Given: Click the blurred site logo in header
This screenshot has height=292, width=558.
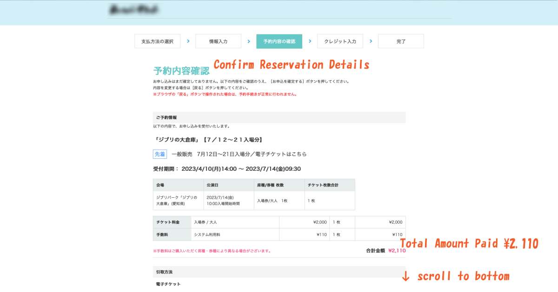Looking at the screenshot, I should (x=133, y=9).
